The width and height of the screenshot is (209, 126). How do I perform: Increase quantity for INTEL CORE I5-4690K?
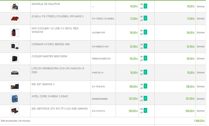click(141, 97)
